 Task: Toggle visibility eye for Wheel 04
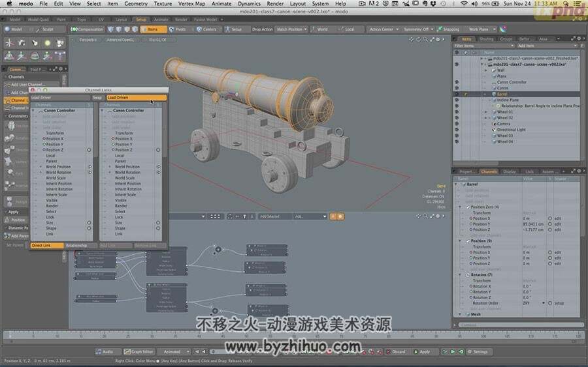click(x=457, y=142)
